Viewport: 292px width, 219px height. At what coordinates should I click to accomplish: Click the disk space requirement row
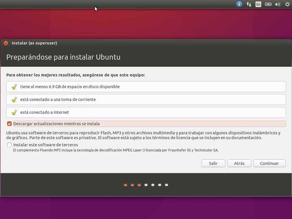146,87
